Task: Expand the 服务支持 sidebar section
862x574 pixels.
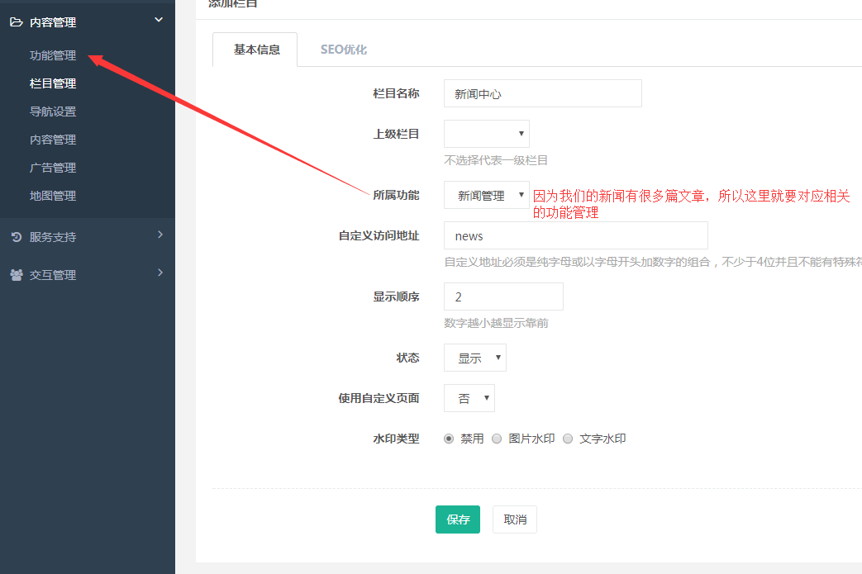Action: click(160, 235)
